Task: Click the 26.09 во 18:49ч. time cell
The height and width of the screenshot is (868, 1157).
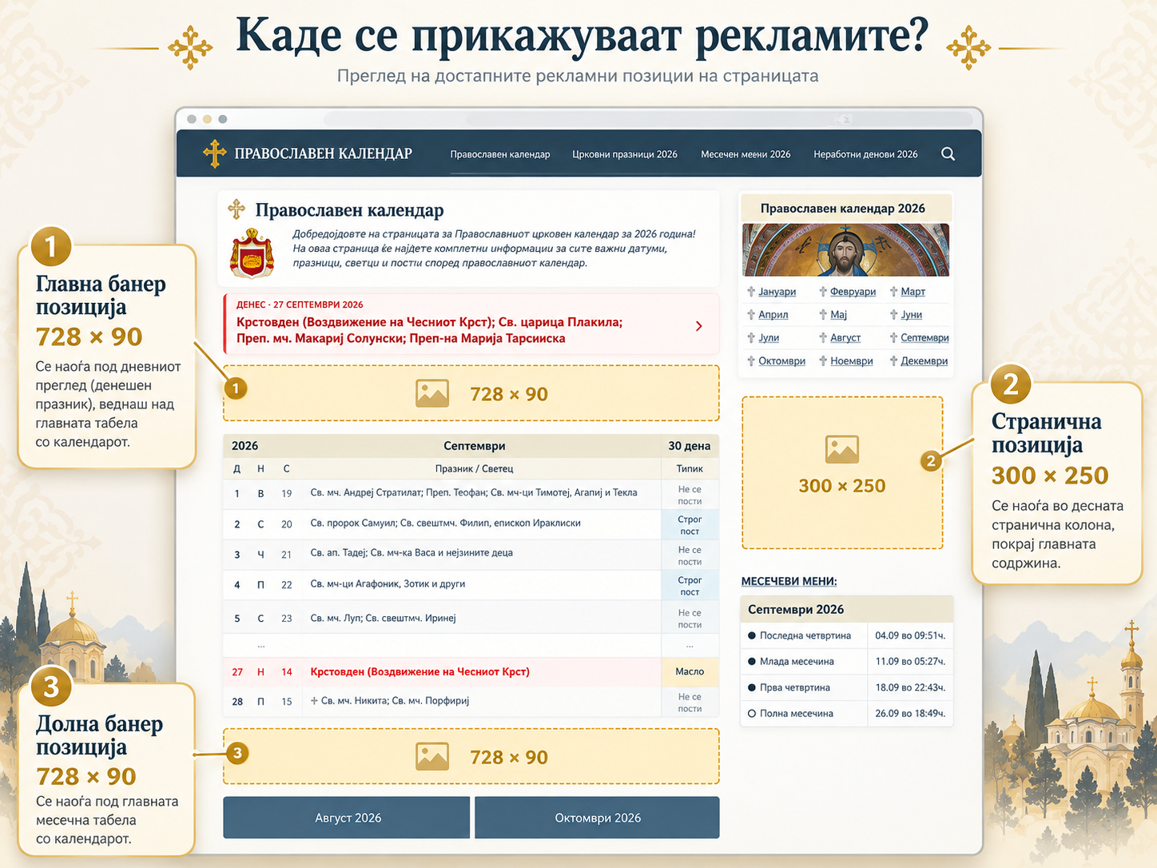Action: 910,714
